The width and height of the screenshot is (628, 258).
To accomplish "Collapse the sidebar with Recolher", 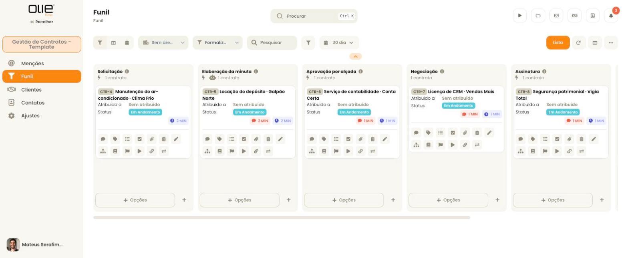I will [42, 22].
